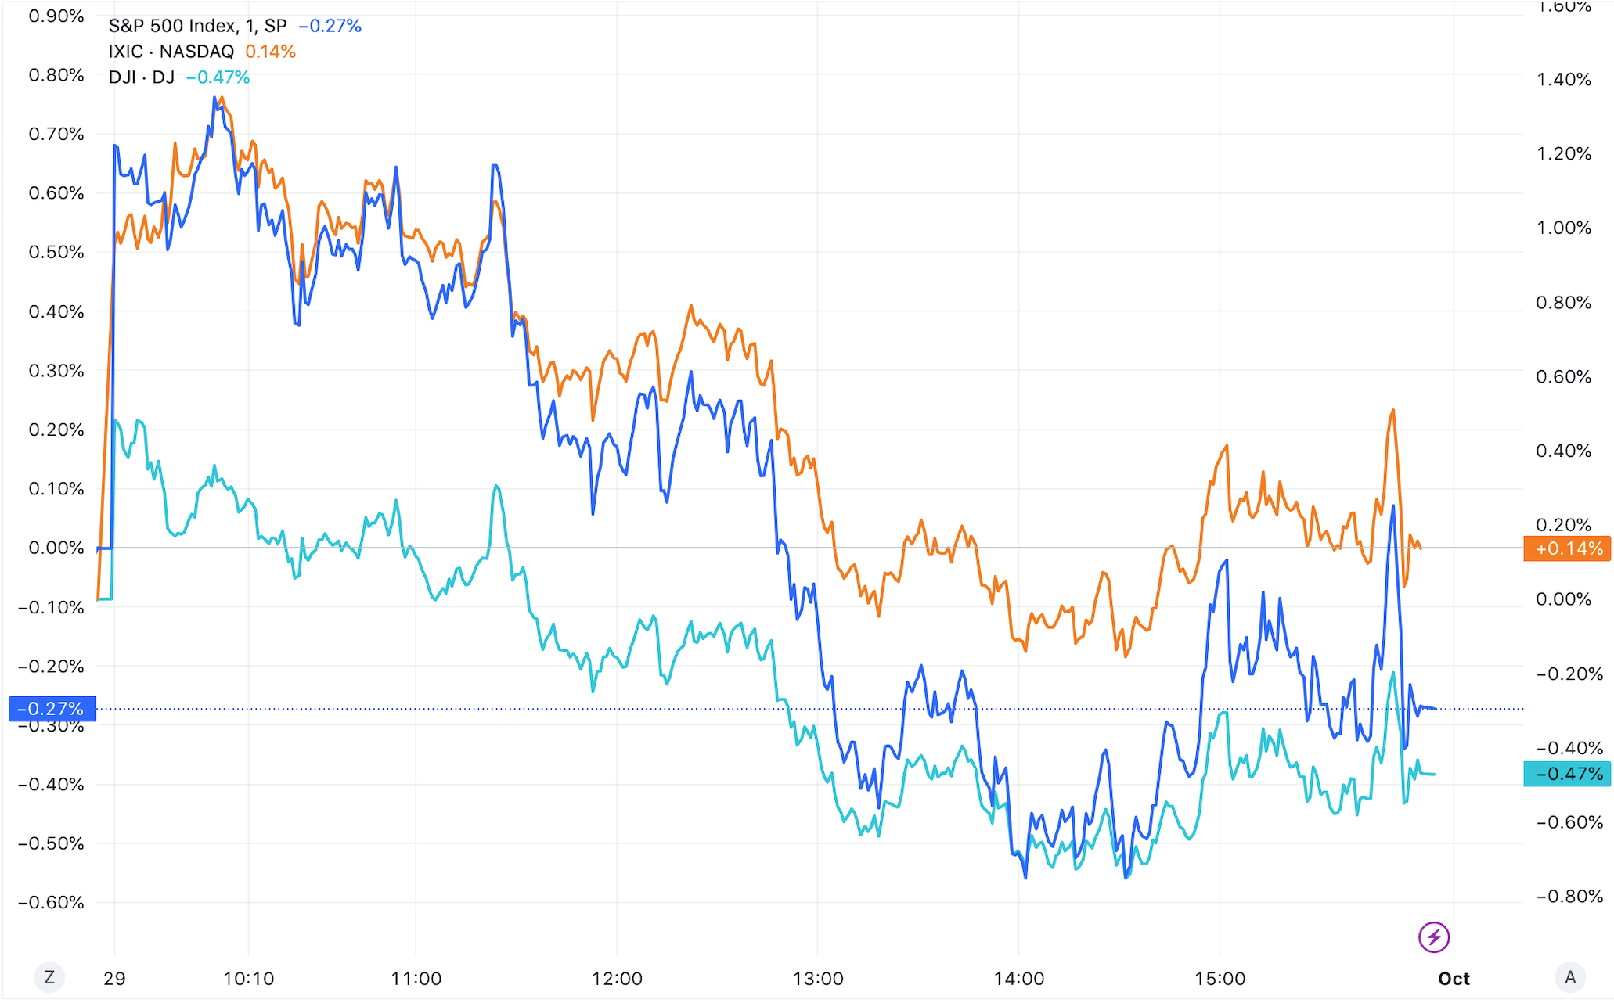Click the −0.60% left scale label
The width and height of the screenshot is (1614, 1003).
click(52, 903)
